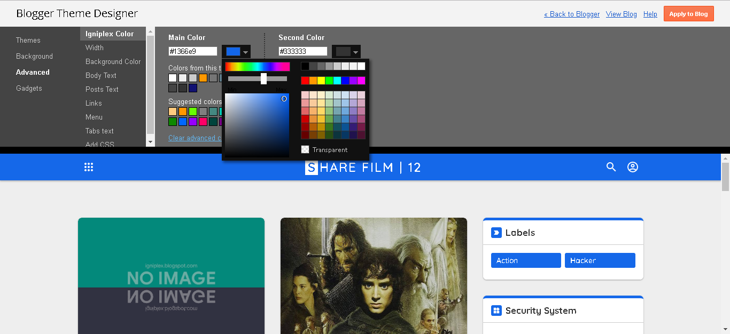This screenshot has height=334, width=730.
Task: Choose the pink suggested color swatch
Action: 203,122
